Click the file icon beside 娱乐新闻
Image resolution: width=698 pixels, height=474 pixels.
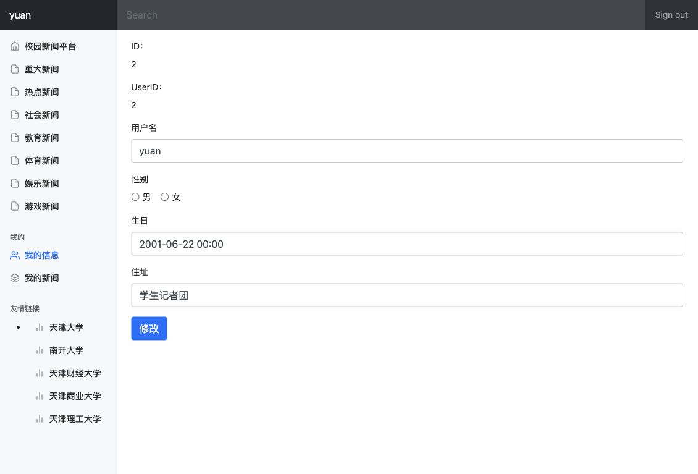pos(15,183)
